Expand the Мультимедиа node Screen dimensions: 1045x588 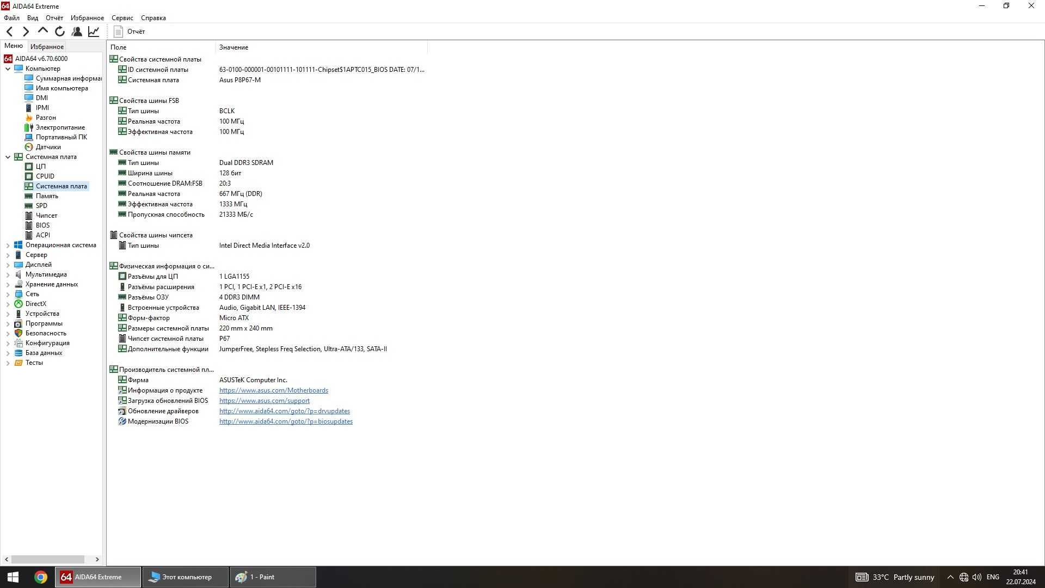8,274
